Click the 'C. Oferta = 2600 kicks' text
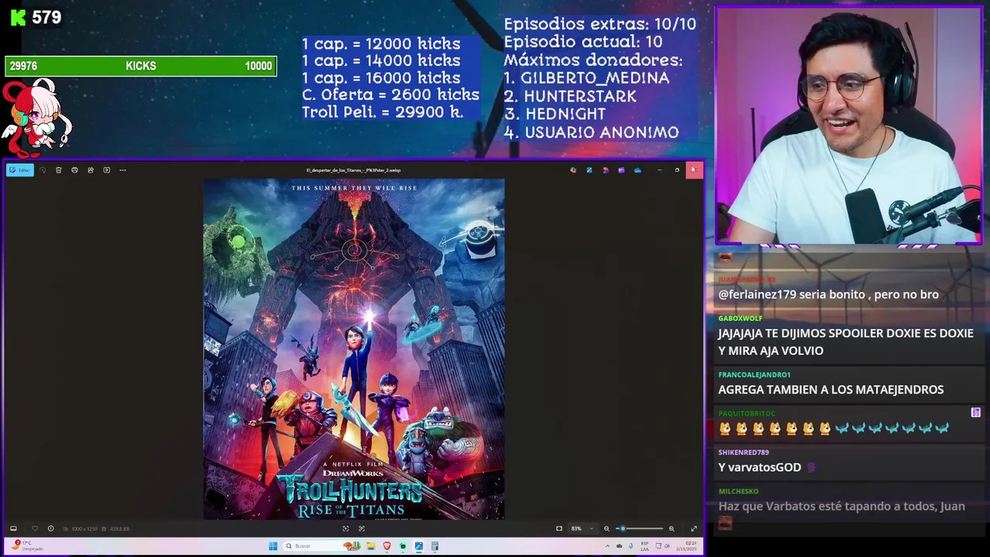 coord(391,95)
